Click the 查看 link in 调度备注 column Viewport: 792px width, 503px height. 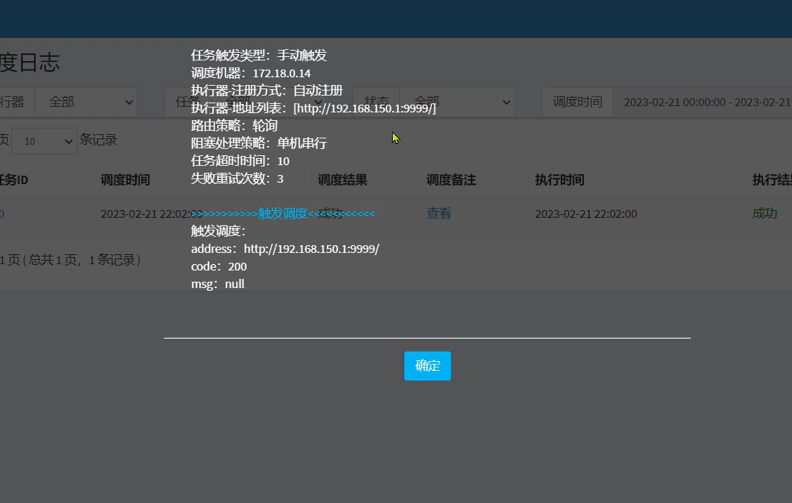point(439,213)
